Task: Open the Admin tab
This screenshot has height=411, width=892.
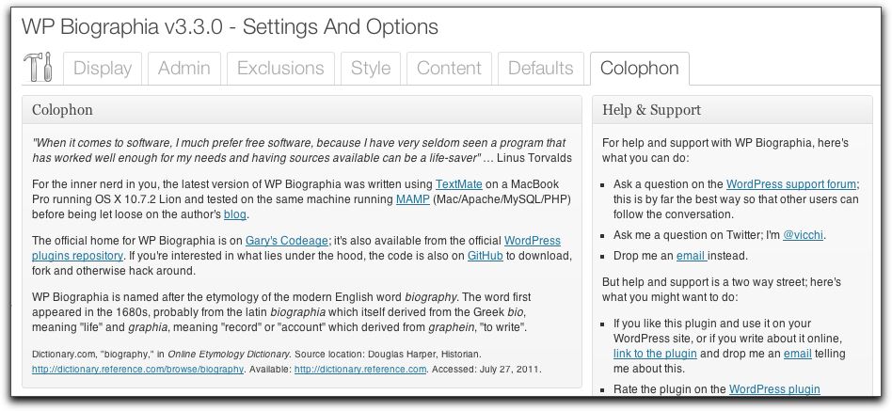Action: click(x=183, y=68)
